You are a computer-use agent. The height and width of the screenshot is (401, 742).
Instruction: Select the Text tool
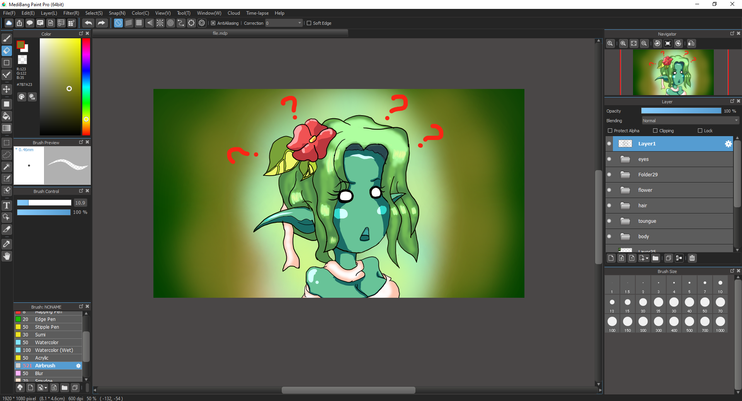[x=7, y=205]
